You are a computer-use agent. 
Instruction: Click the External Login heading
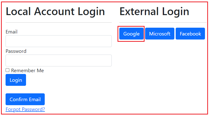(x=154, y=12)
